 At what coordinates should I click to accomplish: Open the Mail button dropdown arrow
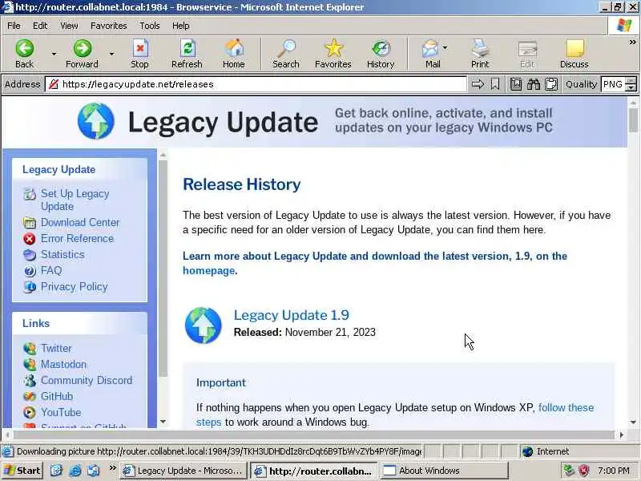point(445,48)
